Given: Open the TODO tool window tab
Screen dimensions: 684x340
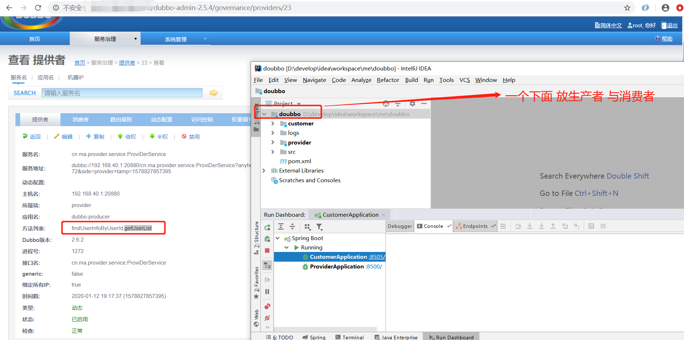Looking at the screenshot, I should click(x=279, y=337).
